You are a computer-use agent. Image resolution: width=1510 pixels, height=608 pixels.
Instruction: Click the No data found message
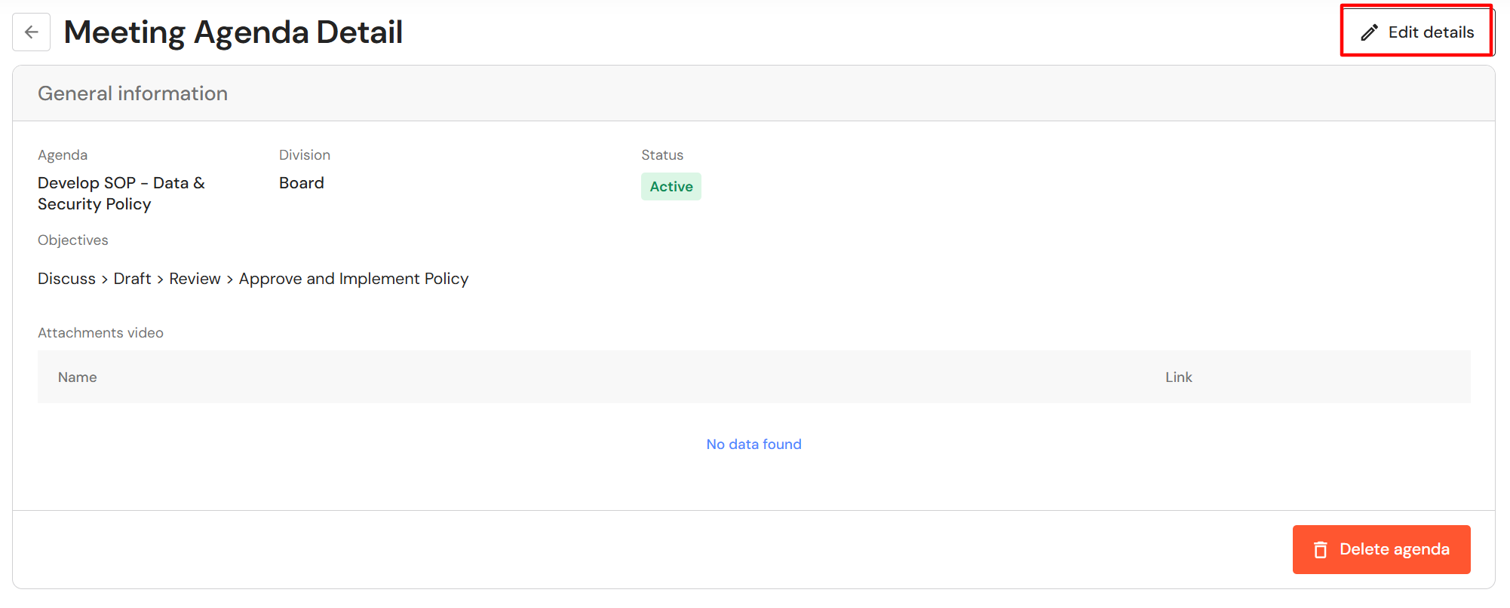click(753, 445)
